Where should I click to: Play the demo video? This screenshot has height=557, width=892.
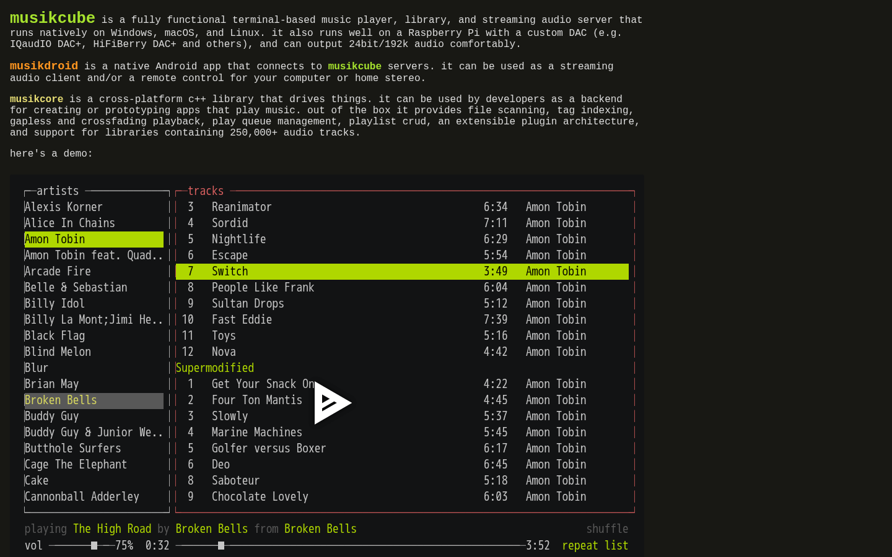click(332, 403)
